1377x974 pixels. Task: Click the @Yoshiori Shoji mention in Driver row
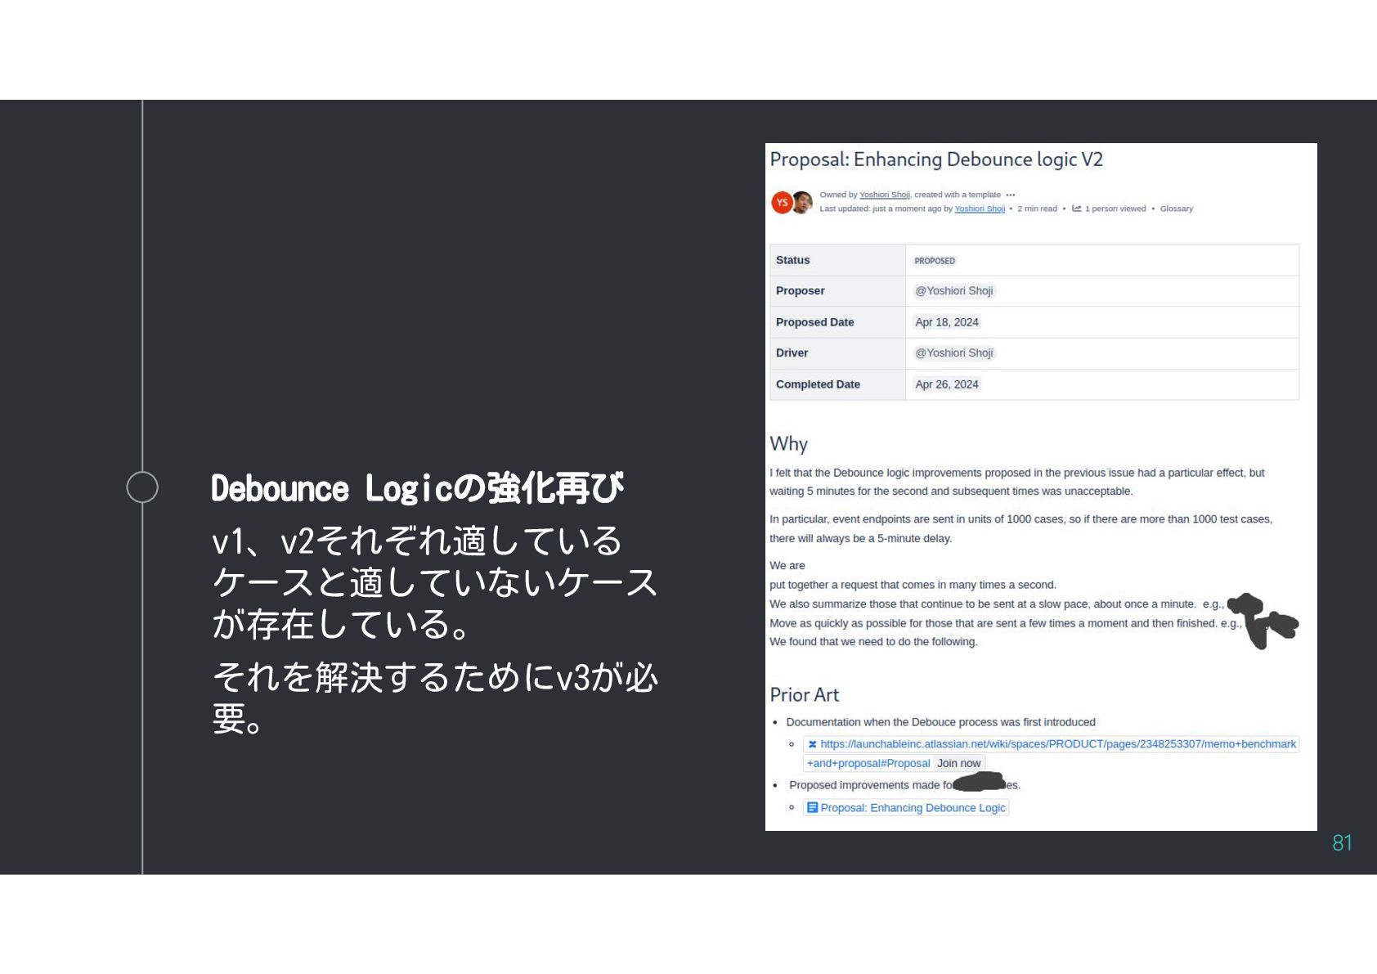click(954, 353)
